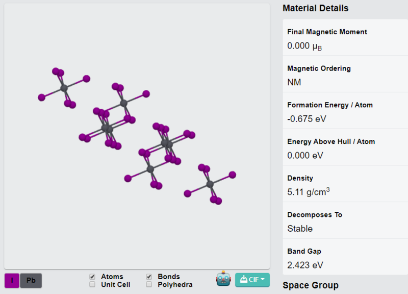Click the top-left Pb atom in viewer
Screen dimensions: 408x294
[64, 88]
